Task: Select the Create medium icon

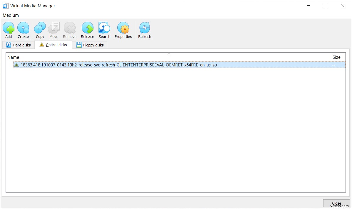Action: point(23,28)
